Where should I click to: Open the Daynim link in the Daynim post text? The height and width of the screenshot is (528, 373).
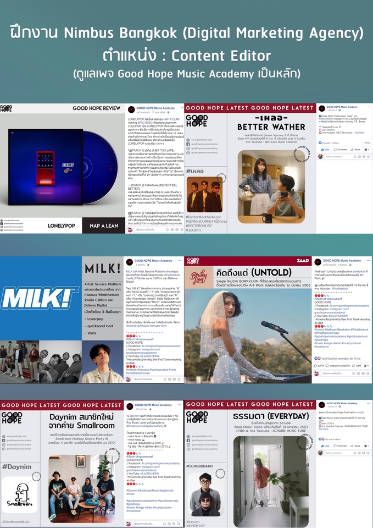(x=135, y=416)
